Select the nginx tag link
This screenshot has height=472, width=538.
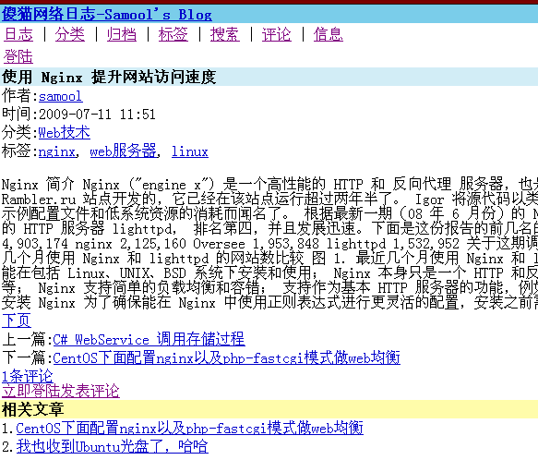57,151
